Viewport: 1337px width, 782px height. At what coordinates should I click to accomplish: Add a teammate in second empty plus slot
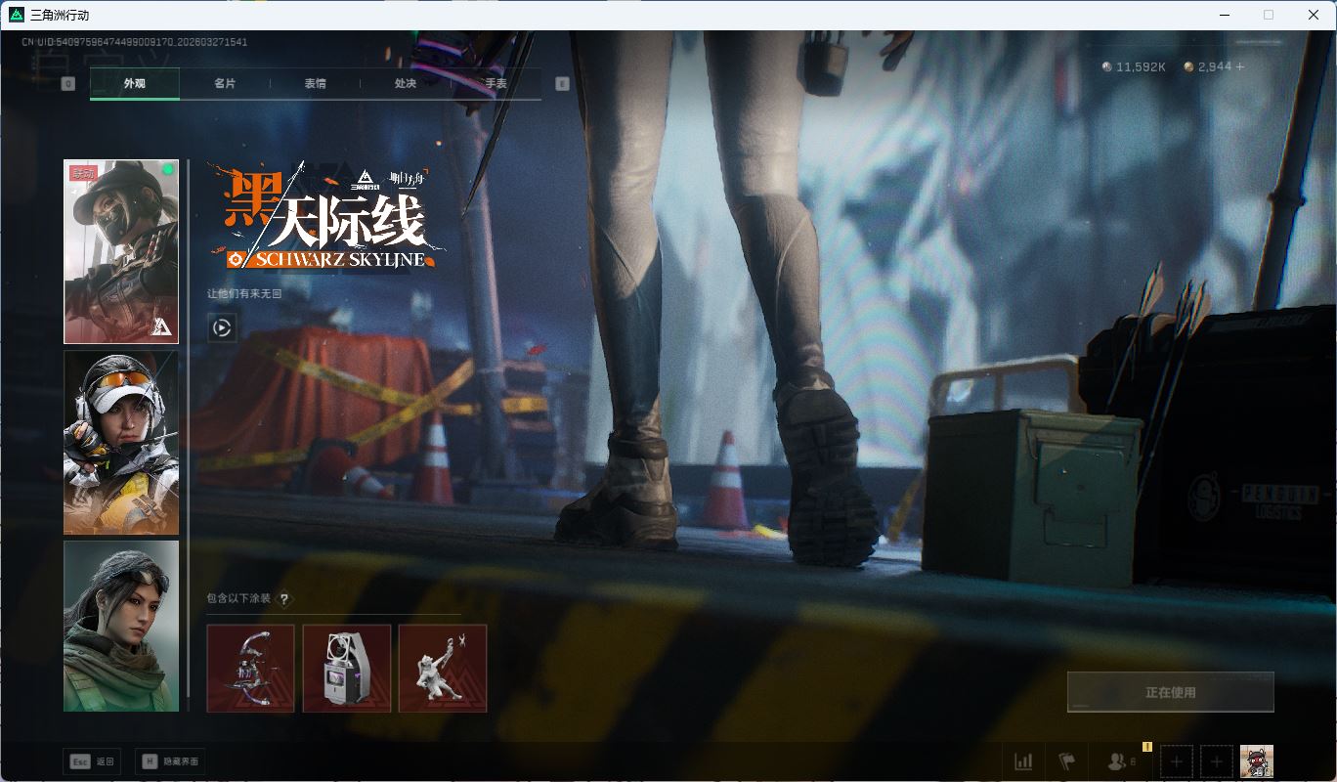(1216, 761)
